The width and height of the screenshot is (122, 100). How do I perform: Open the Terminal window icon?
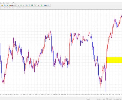(7, 6)
